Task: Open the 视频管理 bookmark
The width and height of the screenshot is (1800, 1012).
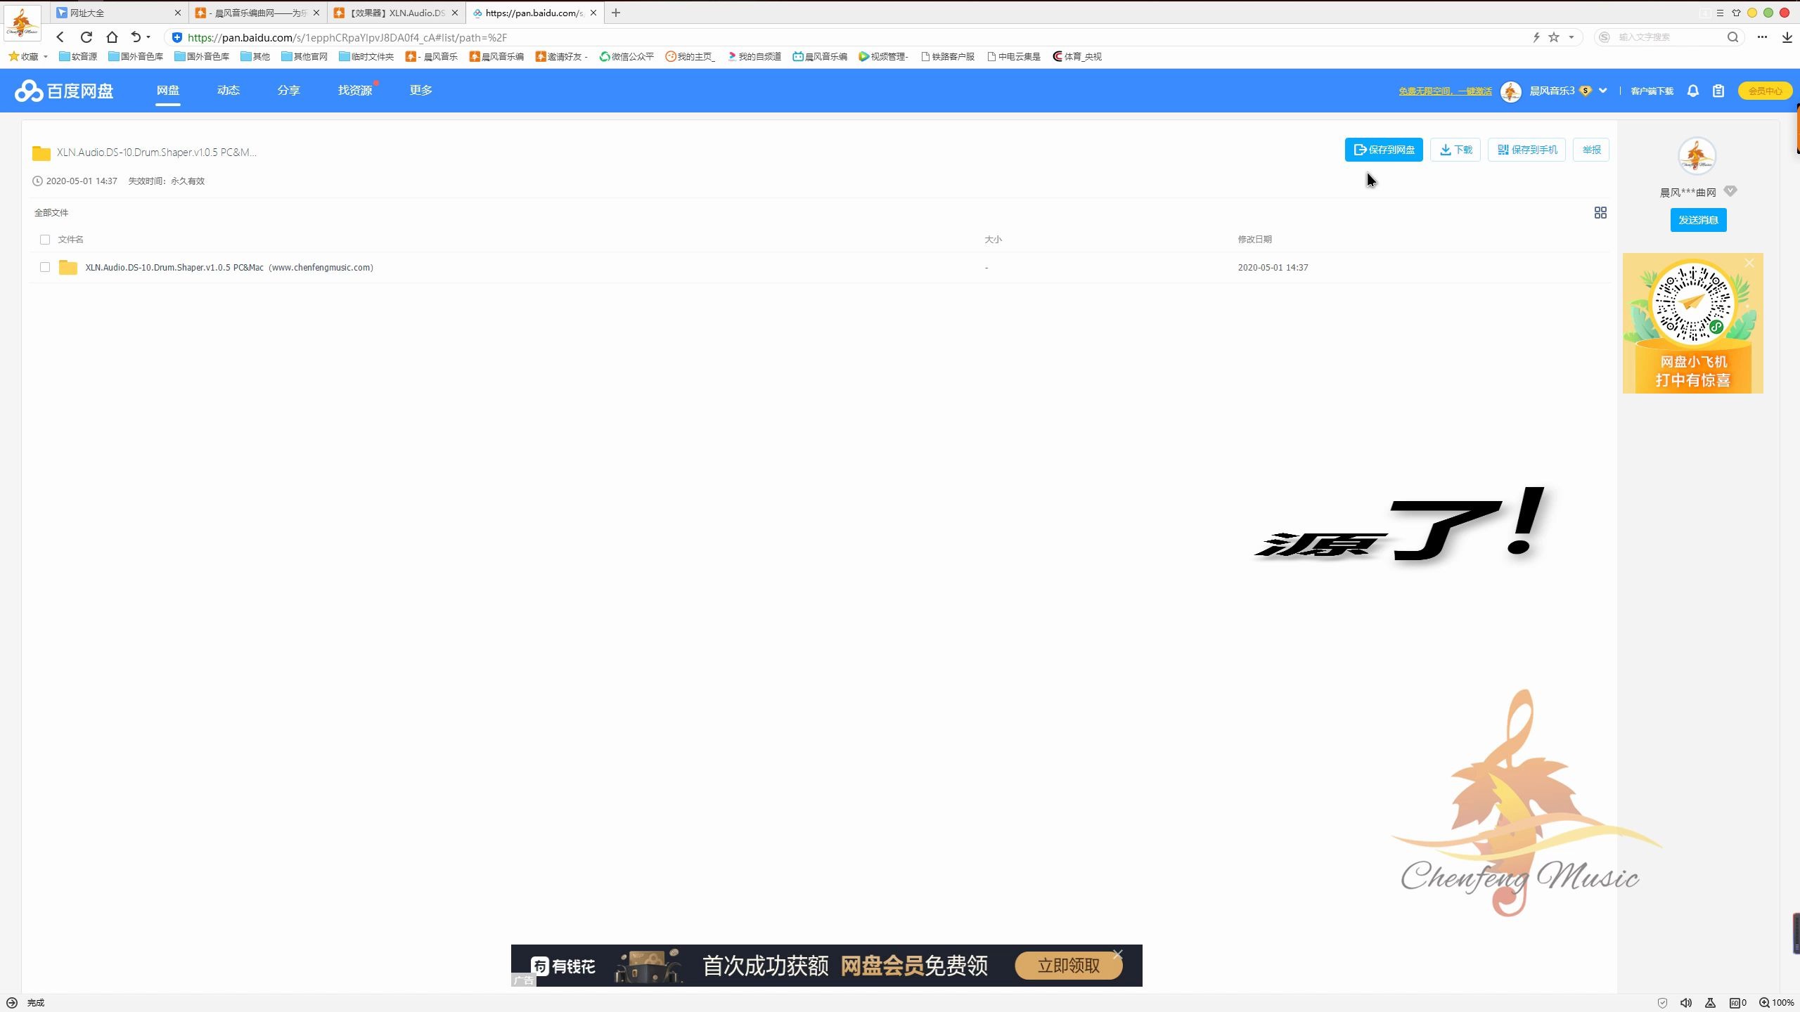Action: 884,56
